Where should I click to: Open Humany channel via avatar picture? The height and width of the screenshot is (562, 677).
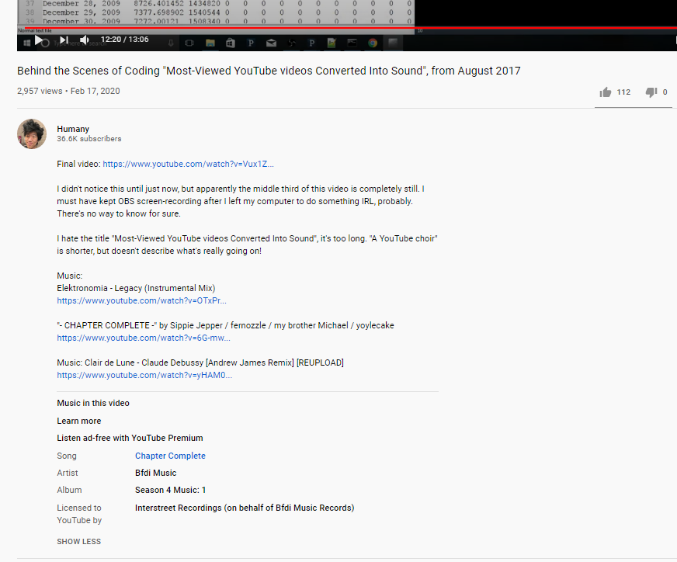click(x=32, y=134)
